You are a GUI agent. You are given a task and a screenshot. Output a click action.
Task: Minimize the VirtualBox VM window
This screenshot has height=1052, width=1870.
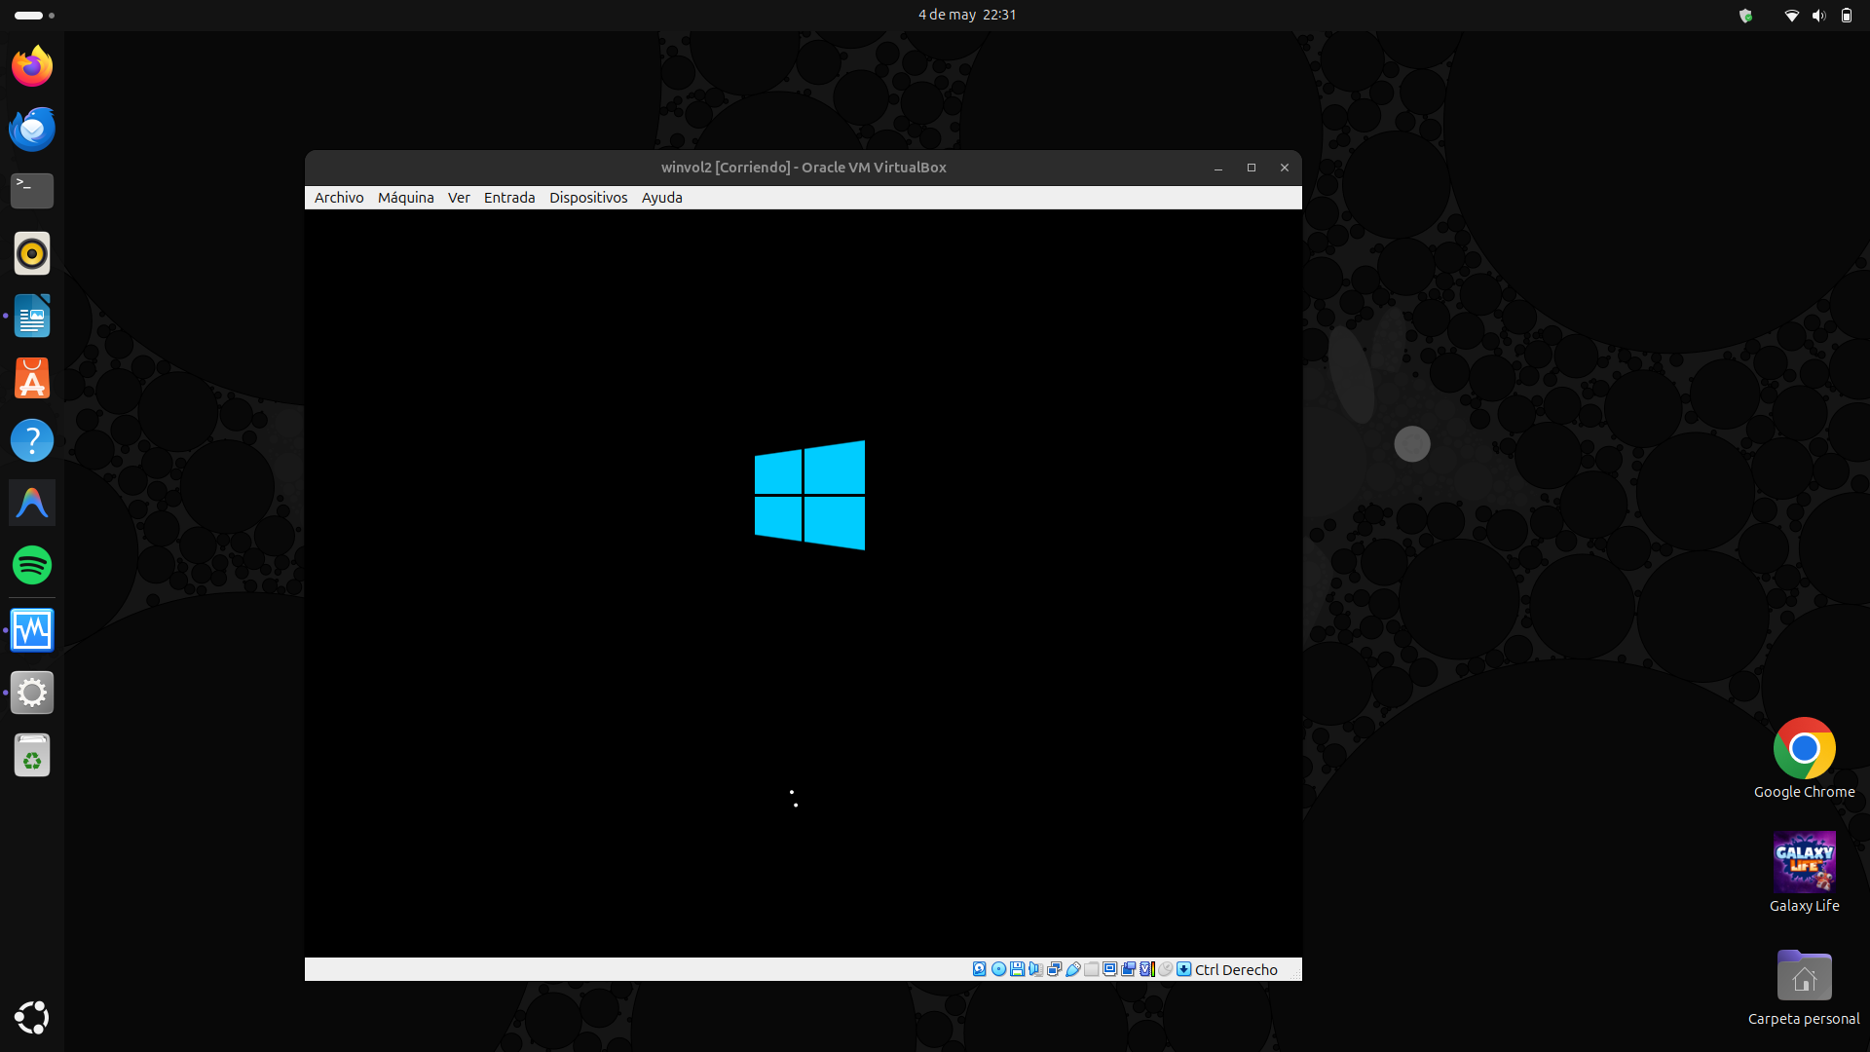(1218, 168)
